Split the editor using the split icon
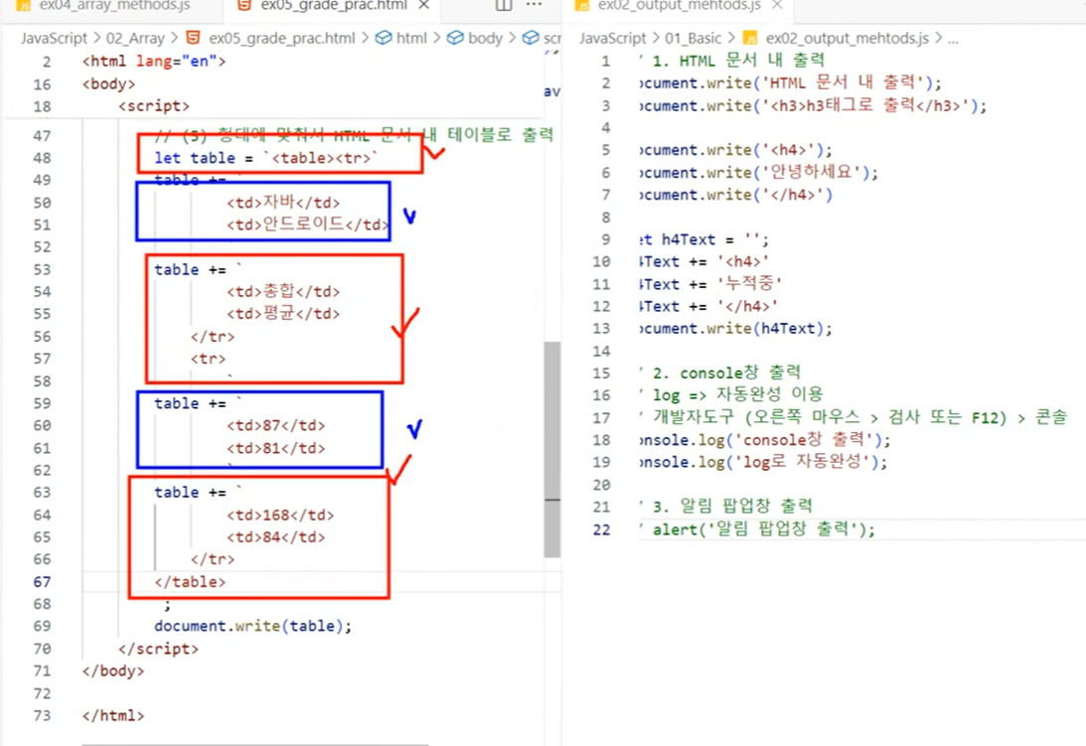Image resolution: width=1086 pixels, height=746 pixels. tap(504, 6)
